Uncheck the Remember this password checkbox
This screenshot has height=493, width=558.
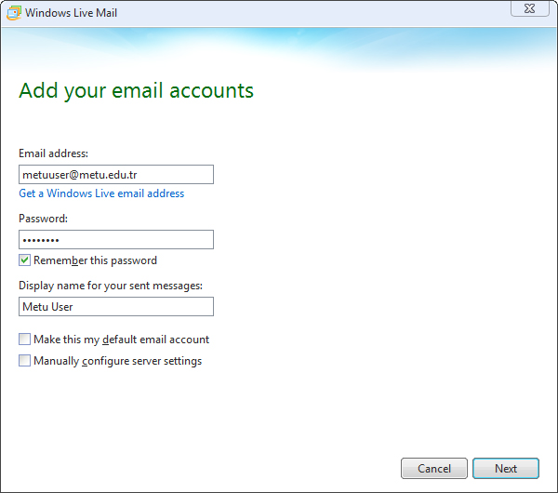pyautogui.click(x=24, y=260)
